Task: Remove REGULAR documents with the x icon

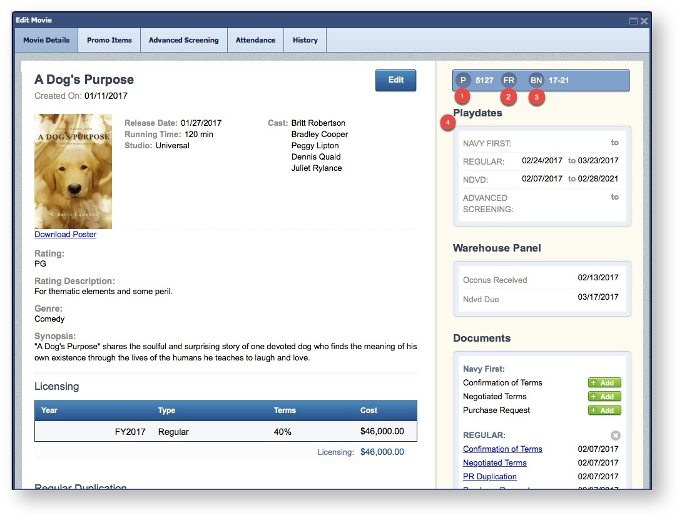Action: [x=615, y=435]
